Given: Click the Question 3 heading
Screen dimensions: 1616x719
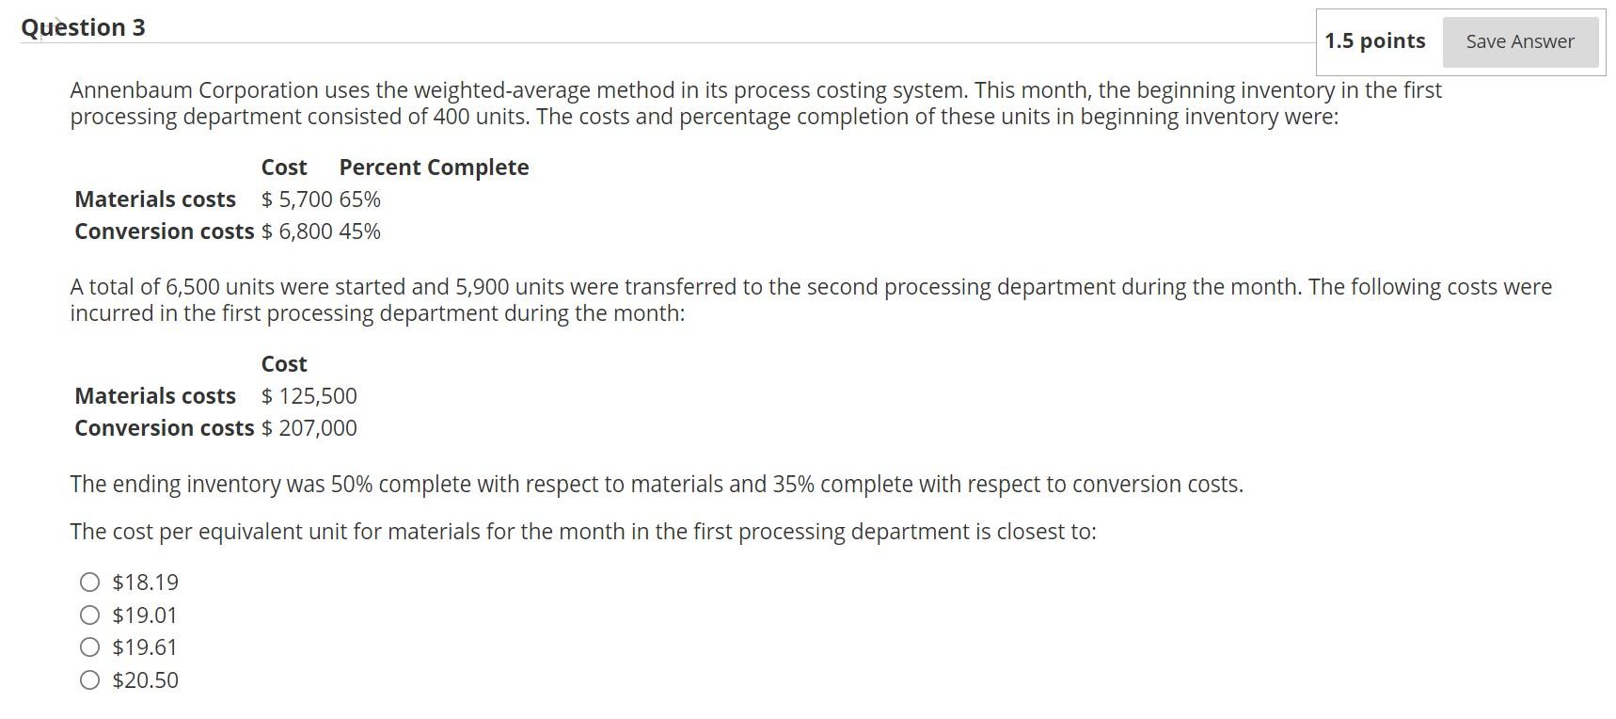Looking at the screenshot, I should (83, 27).
